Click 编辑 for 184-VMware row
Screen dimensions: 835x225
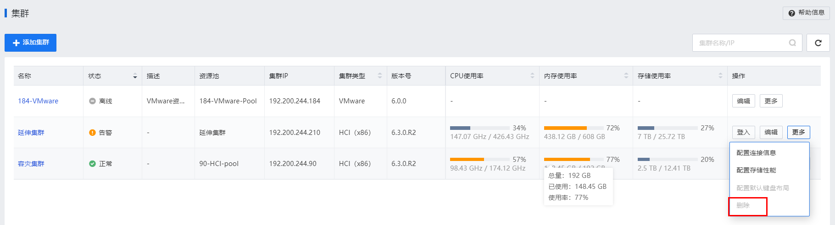pos(743,101)
